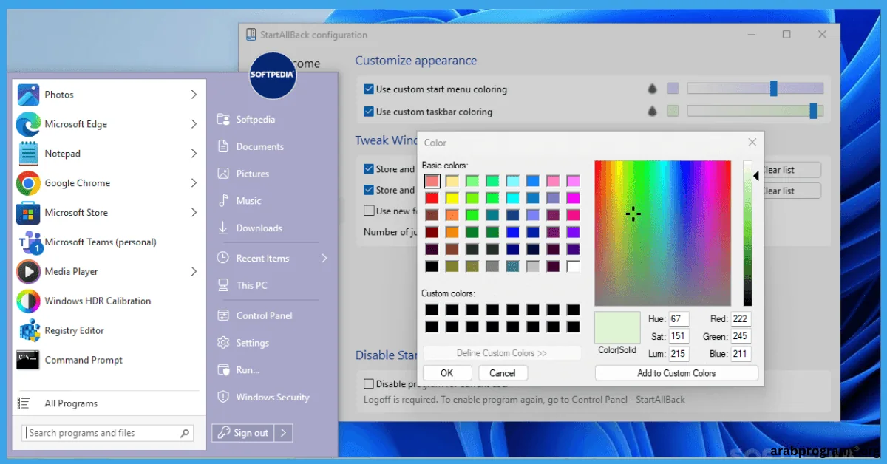This screenshot has width=887, height=464.
Task: Open the shutdown options arrow beside Sign out
Action: (285, 433)
